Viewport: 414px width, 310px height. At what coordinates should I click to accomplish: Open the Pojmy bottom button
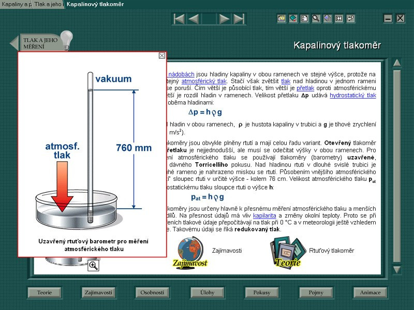pyautogui.click(x=316, y=292)
